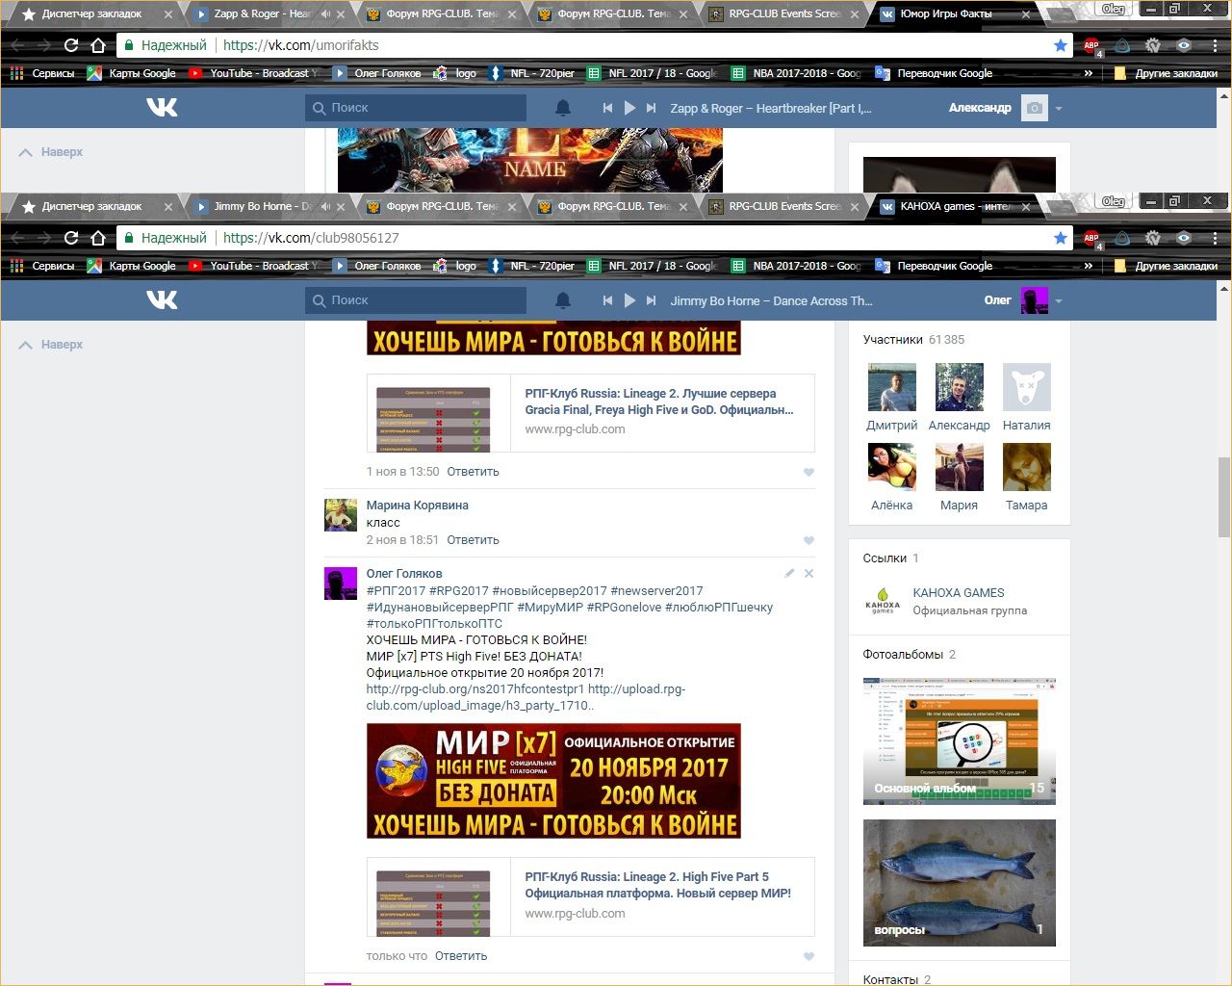
Task: Open the notifications bell in the KAHOXA games window
Action: coord(563,300)
